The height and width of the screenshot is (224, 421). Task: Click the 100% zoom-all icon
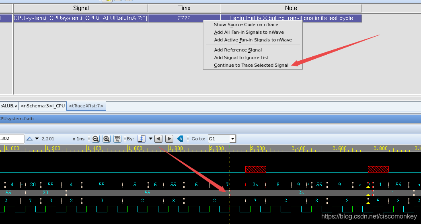[117, 139]
